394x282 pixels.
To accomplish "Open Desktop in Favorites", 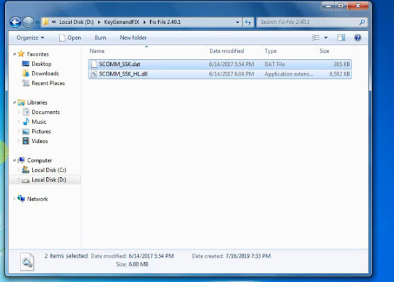I will click(41, 64).
